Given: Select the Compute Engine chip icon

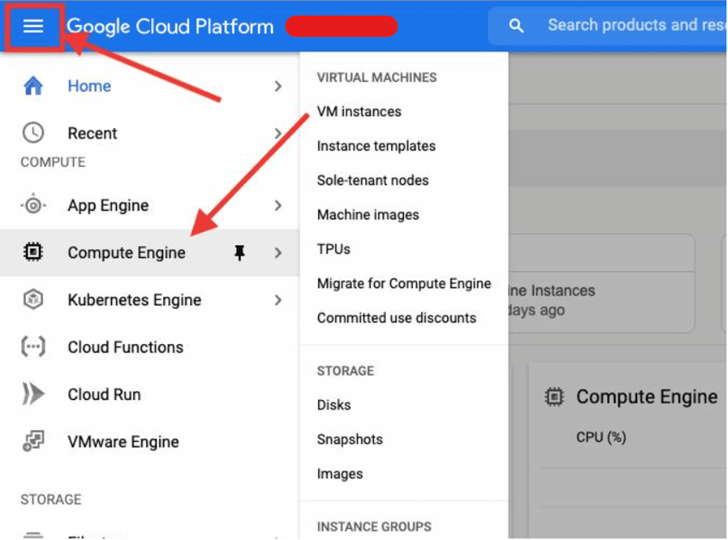Looking at the screenshot, I should (31, 252).
